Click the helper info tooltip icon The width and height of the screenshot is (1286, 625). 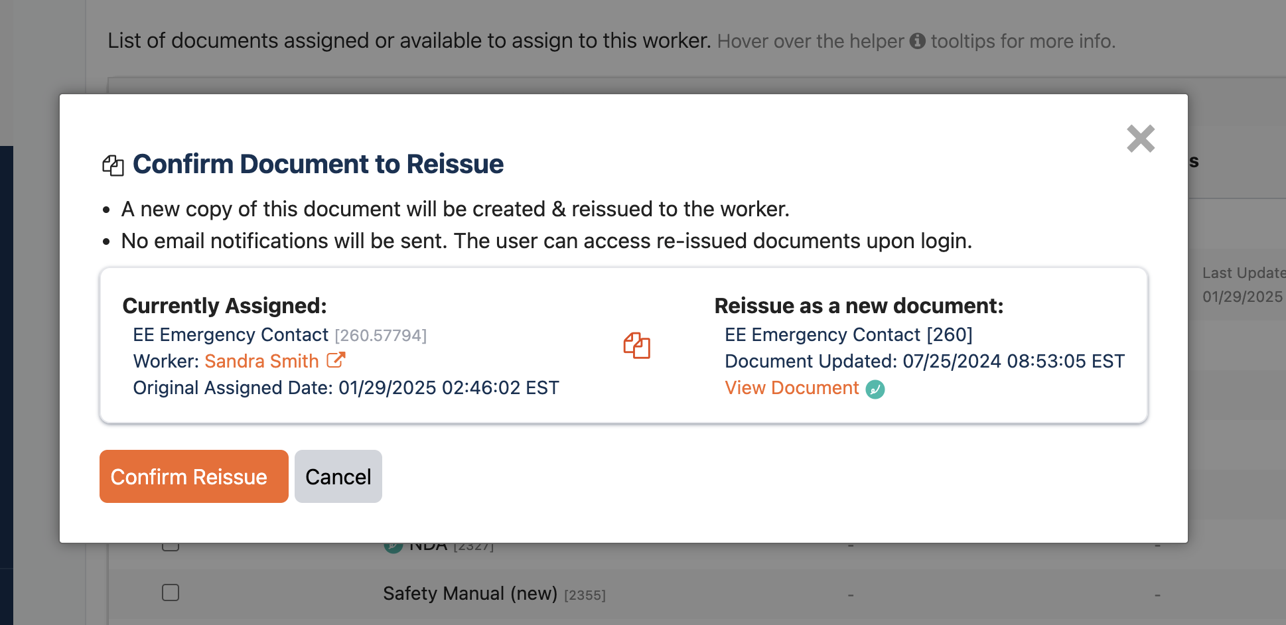[918, 41]
